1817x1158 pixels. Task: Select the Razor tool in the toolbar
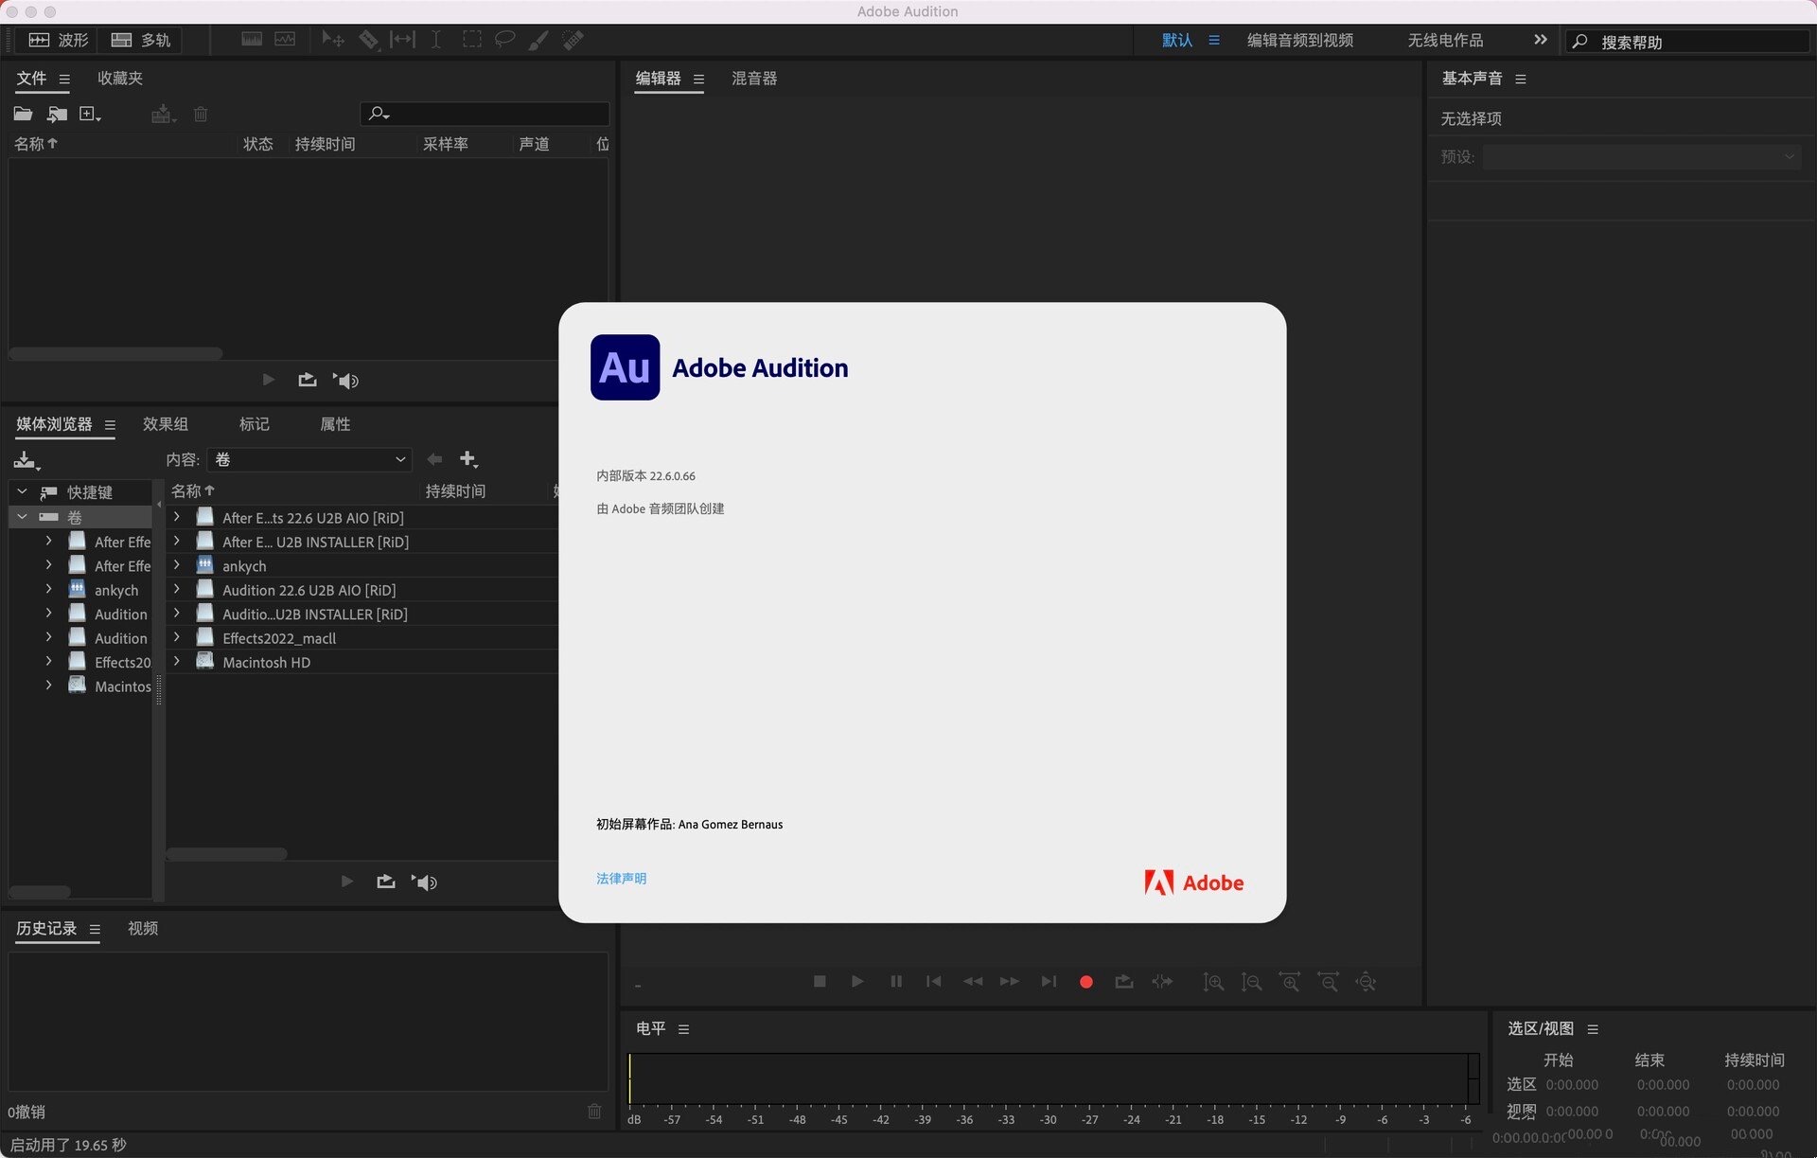368,40
